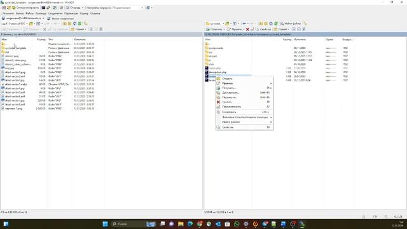Image resolution: width=407 pixels, height=229 pixels.
Task: Go to remote home directory icon
Action: 271,24
